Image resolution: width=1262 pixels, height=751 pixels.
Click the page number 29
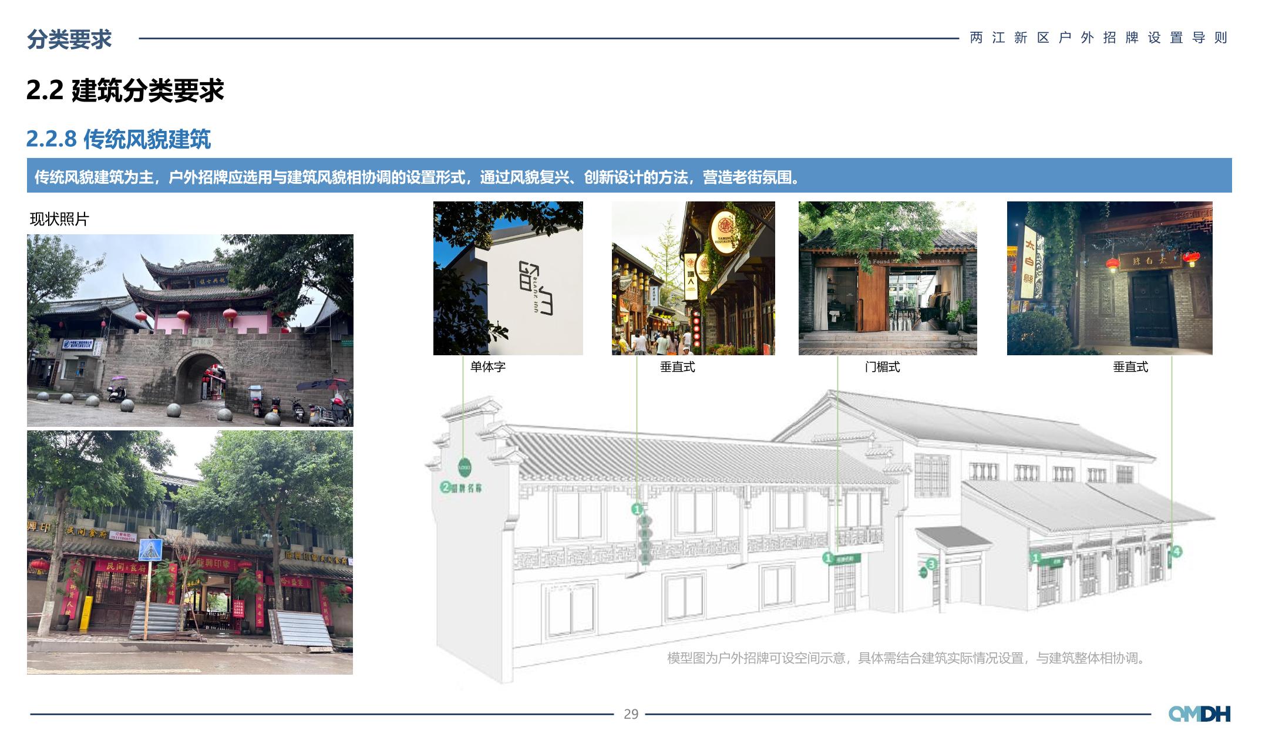click(x=631, y=714)
